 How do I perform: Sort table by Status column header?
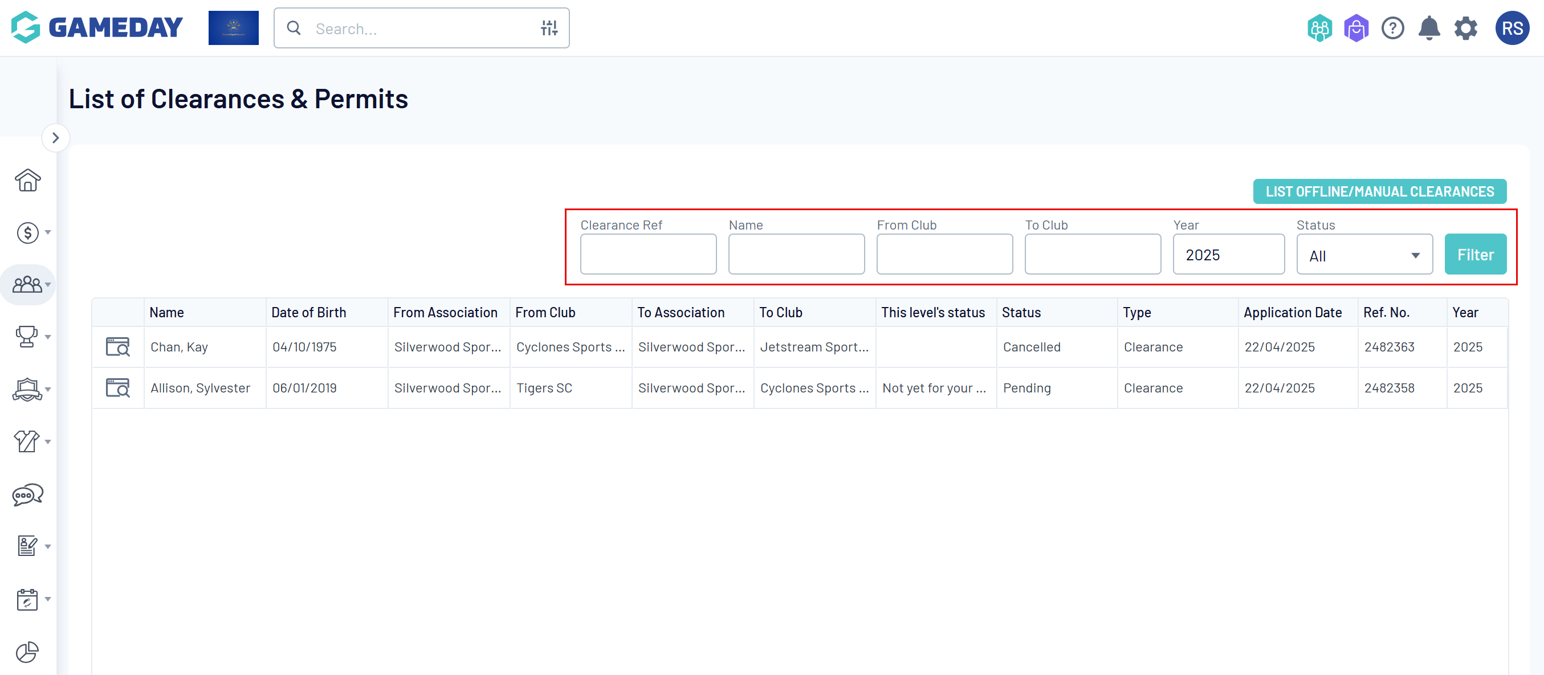point(1021,313)
